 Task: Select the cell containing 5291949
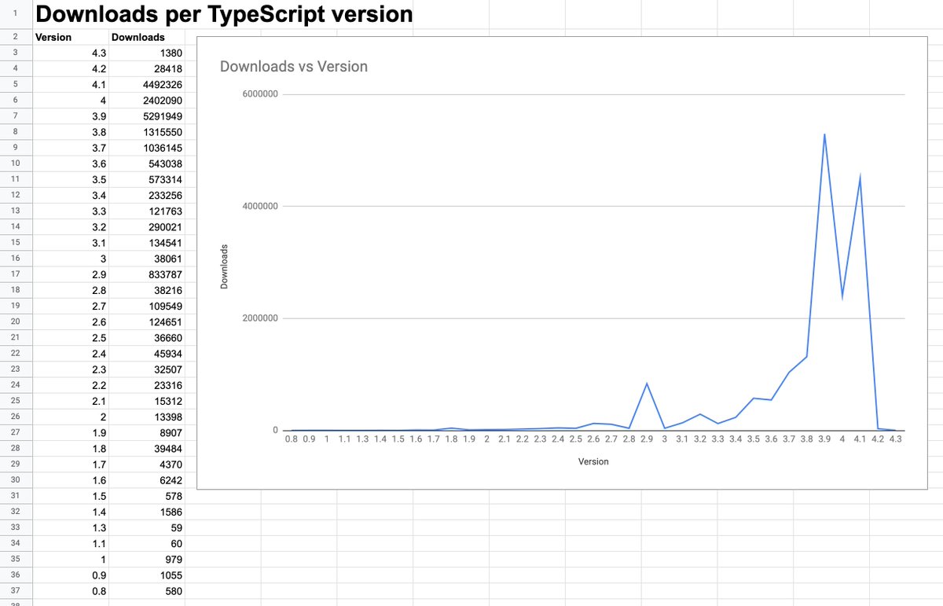[147, 116]
